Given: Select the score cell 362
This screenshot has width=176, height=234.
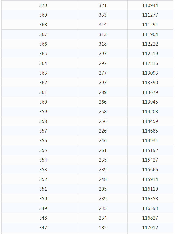Looking at the screenshot, I should [43, 83].
